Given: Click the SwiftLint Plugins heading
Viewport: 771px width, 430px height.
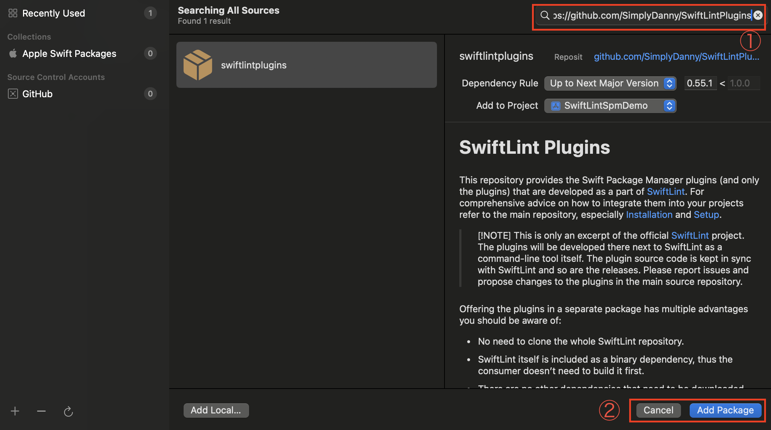Looking at the screenshot, I should (x=535, y=147).
